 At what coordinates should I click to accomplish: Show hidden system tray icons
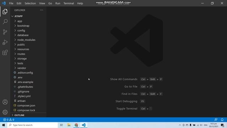(180, 125)
